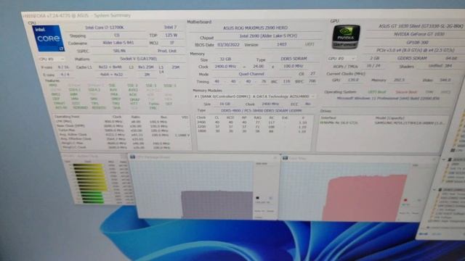Close the CPU Package Power graph window
This screenshot has height=261, width=465.
click(275, 158)
